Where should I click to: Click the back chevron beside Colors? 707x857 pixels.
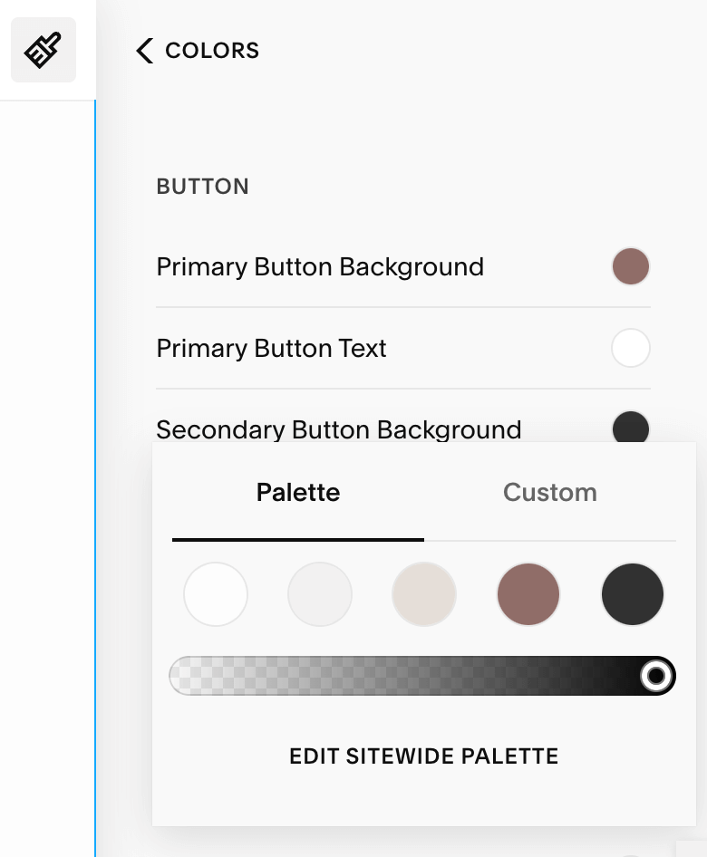click(144, 51)
